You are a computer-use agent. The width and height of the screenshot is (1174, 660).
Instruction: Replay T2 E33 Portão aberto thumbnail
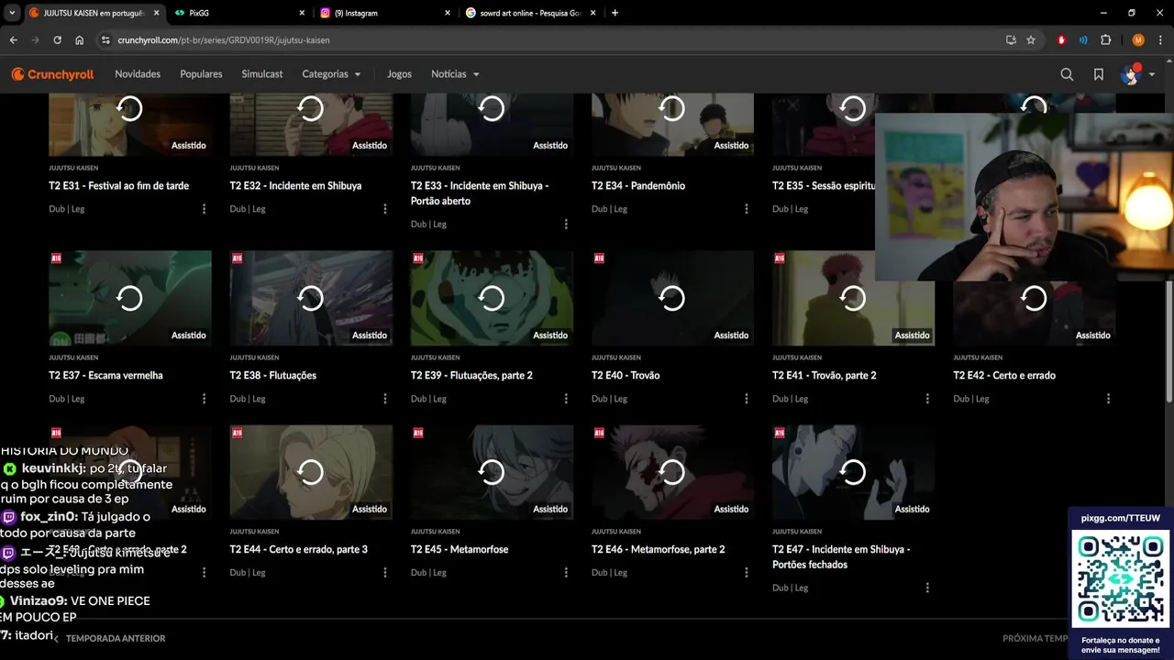(x=492, y=124)
